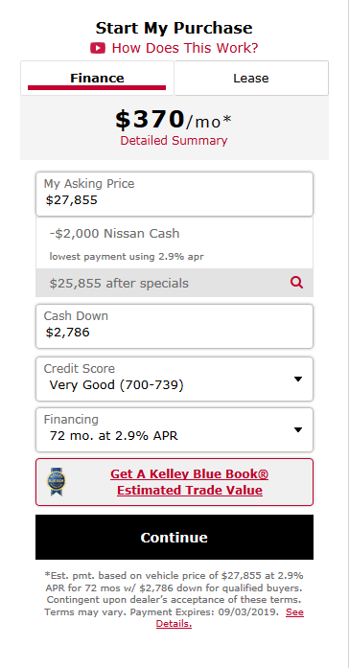This screenshot has height=668, width=349.
Task: Open the Credit Score dropdown arrow
Action: click(x=298, y=380)
